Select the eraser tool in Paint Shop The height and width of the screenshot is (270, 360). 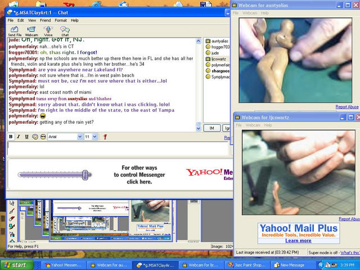coord(12,219)
